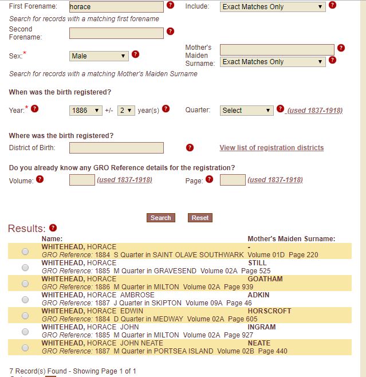
Task: Open help icon next to Volume label
Action: click(40, 179)
